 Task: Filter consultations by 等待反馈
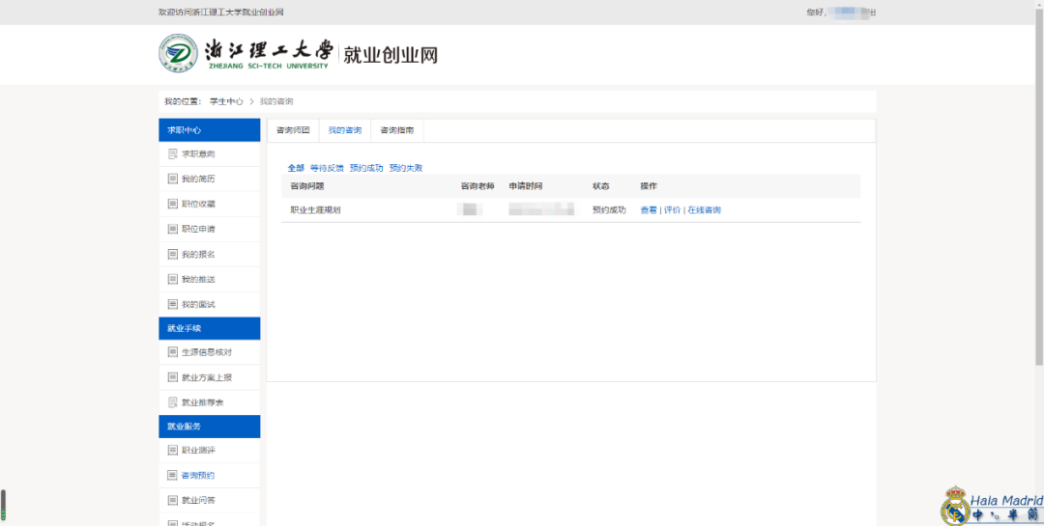coord(327,168)
